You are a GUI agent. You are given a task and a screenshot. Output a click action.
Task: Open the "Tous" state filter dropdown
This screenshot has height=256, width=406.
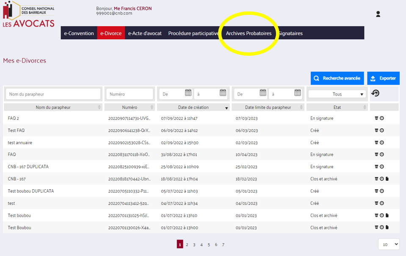pyautogui.click(x=337, y=94)
